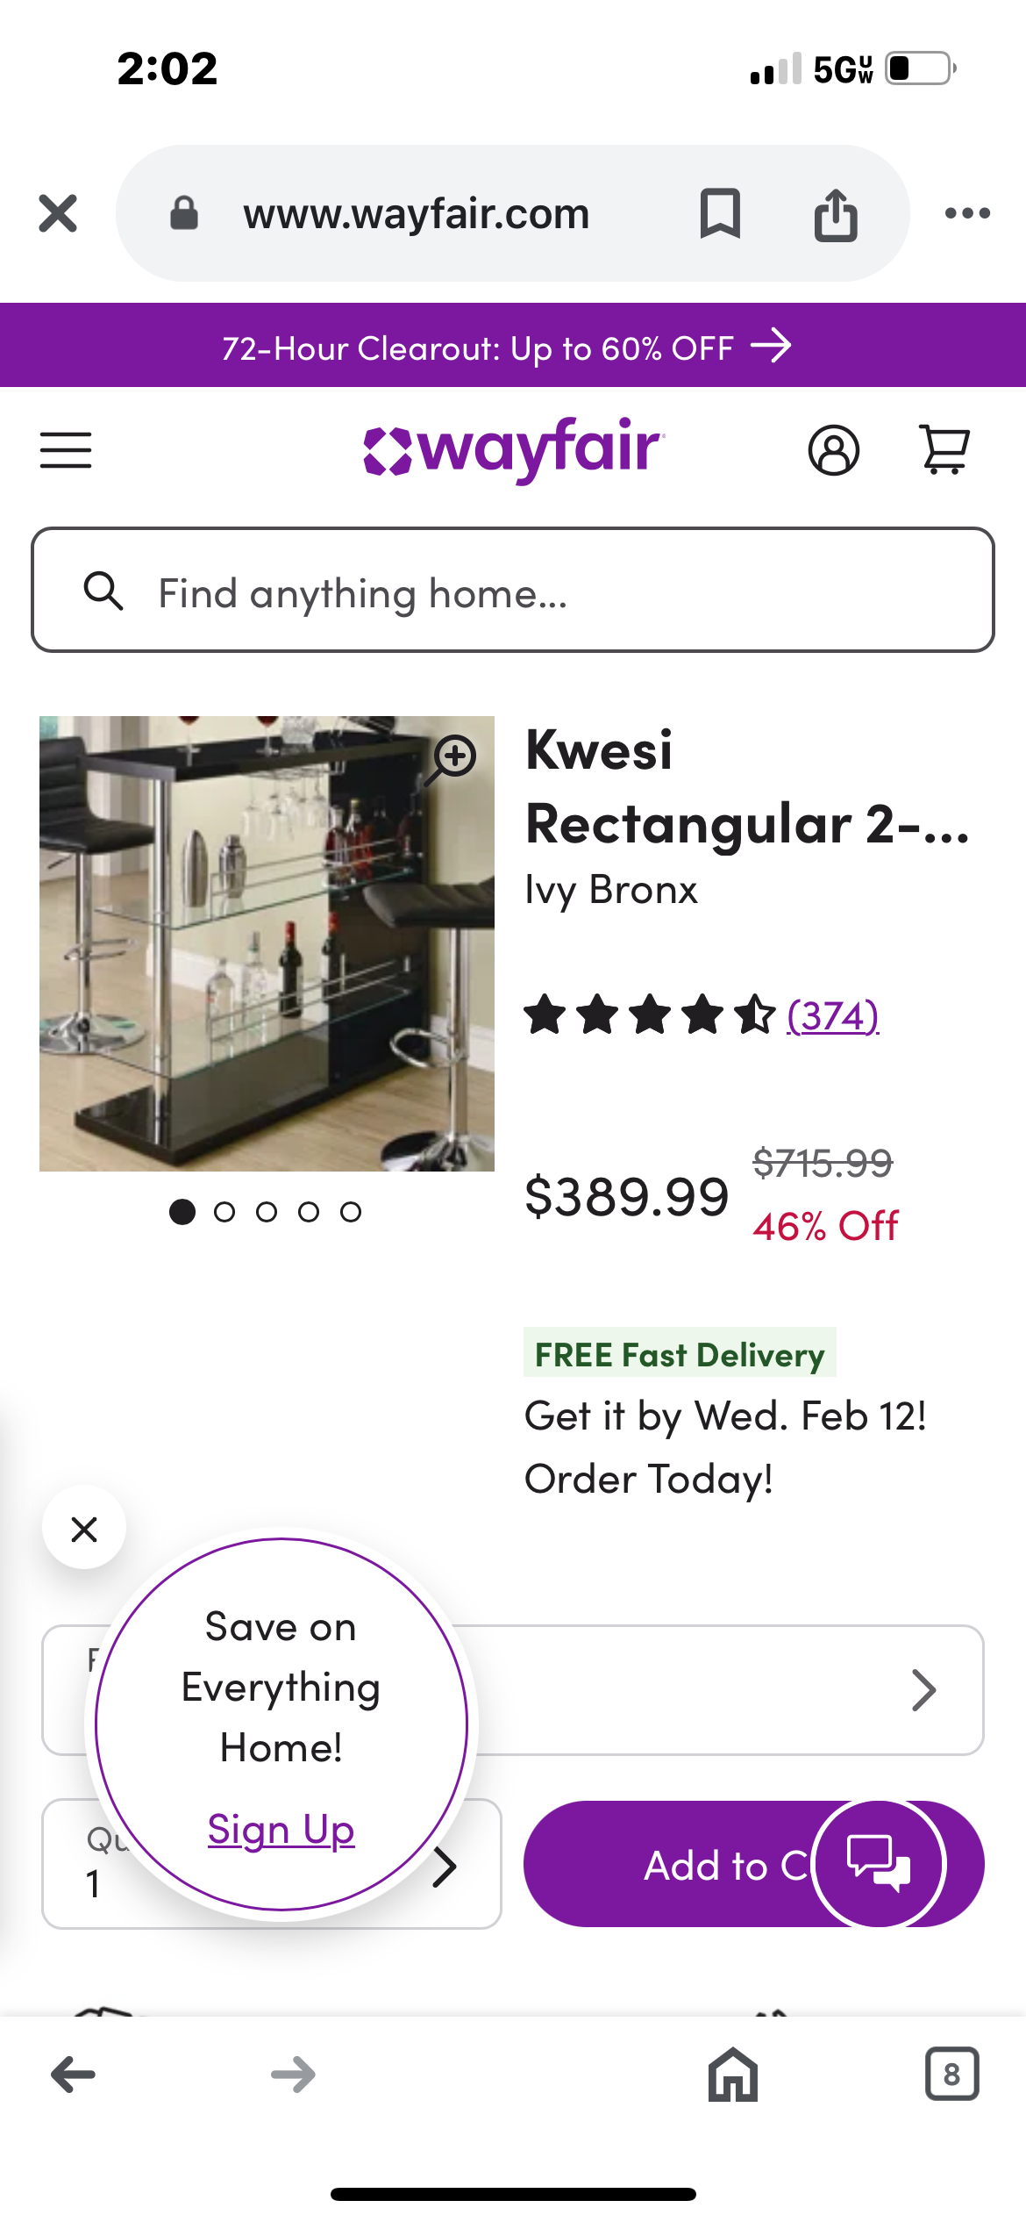
Task: Expand the option row chevron above Add to Cart
Action: coord(923,1690)
